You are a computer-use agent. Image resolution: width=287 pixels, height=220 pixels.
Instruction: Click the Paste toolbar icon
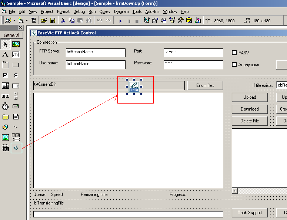[80, 20]
